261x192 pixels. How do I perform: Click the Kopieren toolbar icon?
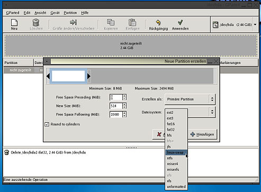point(111,22)
